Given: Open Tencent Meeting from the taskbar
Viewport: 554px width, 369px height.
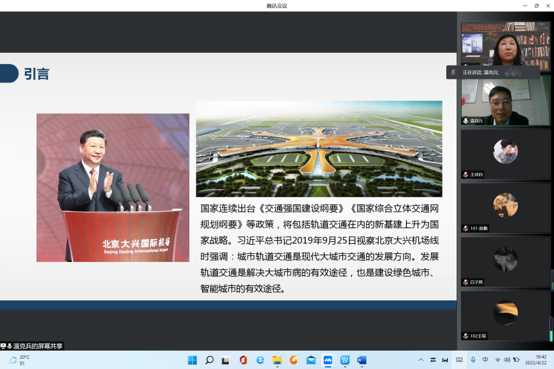Looking at the screenshot, I should 328,360.
